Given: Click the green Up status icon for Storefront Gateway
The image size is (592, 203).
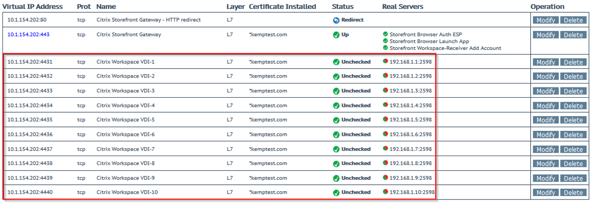Looking at the screenshot, I should [336, 35].
